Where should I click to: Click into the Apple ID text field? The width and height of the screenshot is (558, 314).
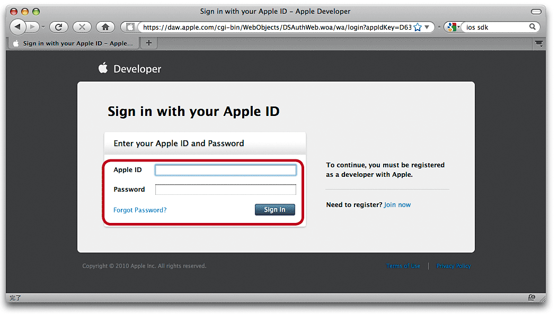pos(226,170)
